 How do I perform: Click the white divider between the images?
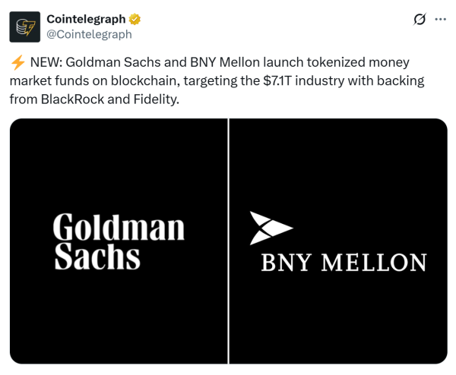coord(228,241)
